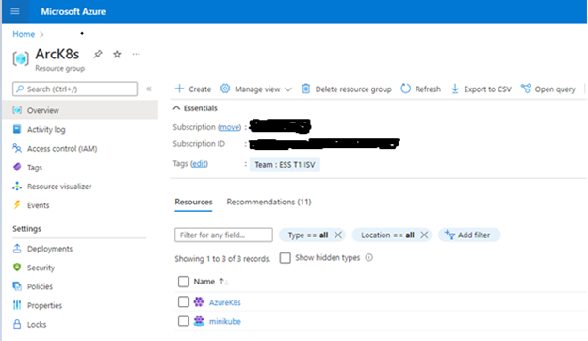
Task: Click the Policies icon
Action: [17, 286]
